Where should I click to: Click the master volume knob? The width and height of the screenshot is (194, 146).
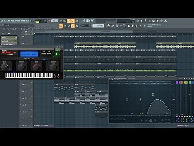(x=32, y=21)
